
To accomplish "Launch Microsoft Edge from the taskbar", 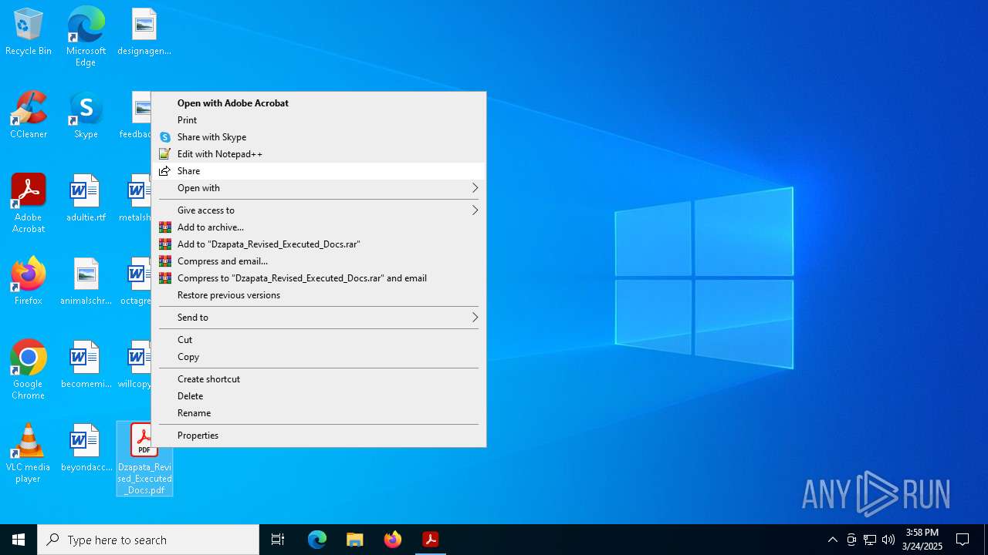I will click(x=317, y=540).
